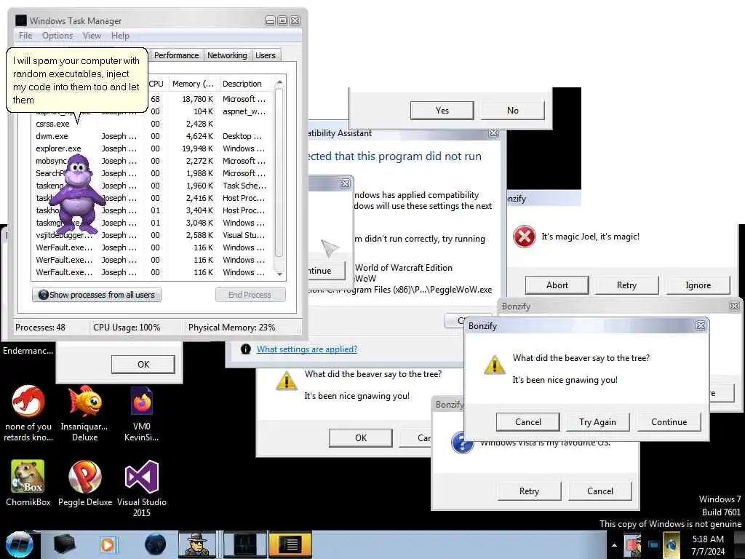Click the Task Manager process list scrollbar thumb
This screenshot has height=559, width=745.
tap(279, 173)
